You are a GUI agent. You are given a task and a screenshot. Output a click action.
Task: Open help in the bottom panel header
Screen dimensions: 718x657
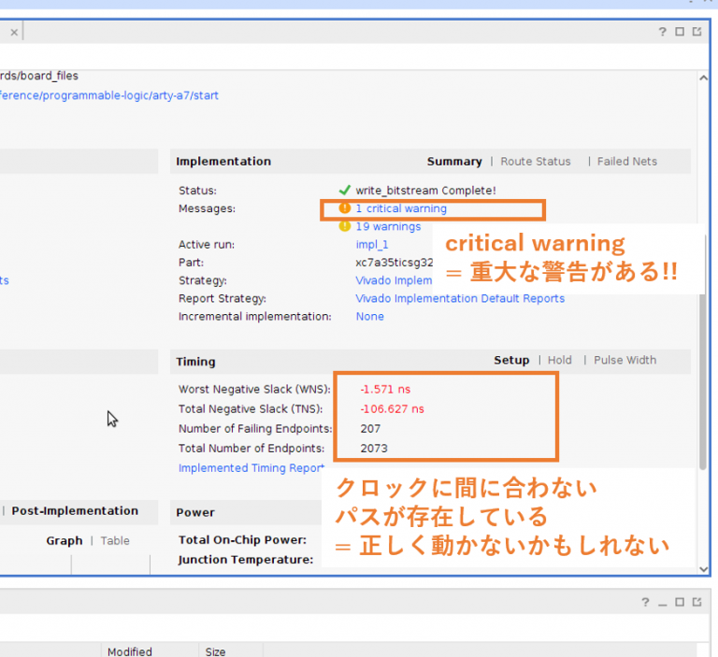point(647,603)
